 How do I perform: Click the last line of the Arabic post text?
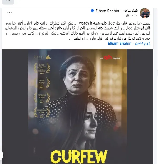110,38
